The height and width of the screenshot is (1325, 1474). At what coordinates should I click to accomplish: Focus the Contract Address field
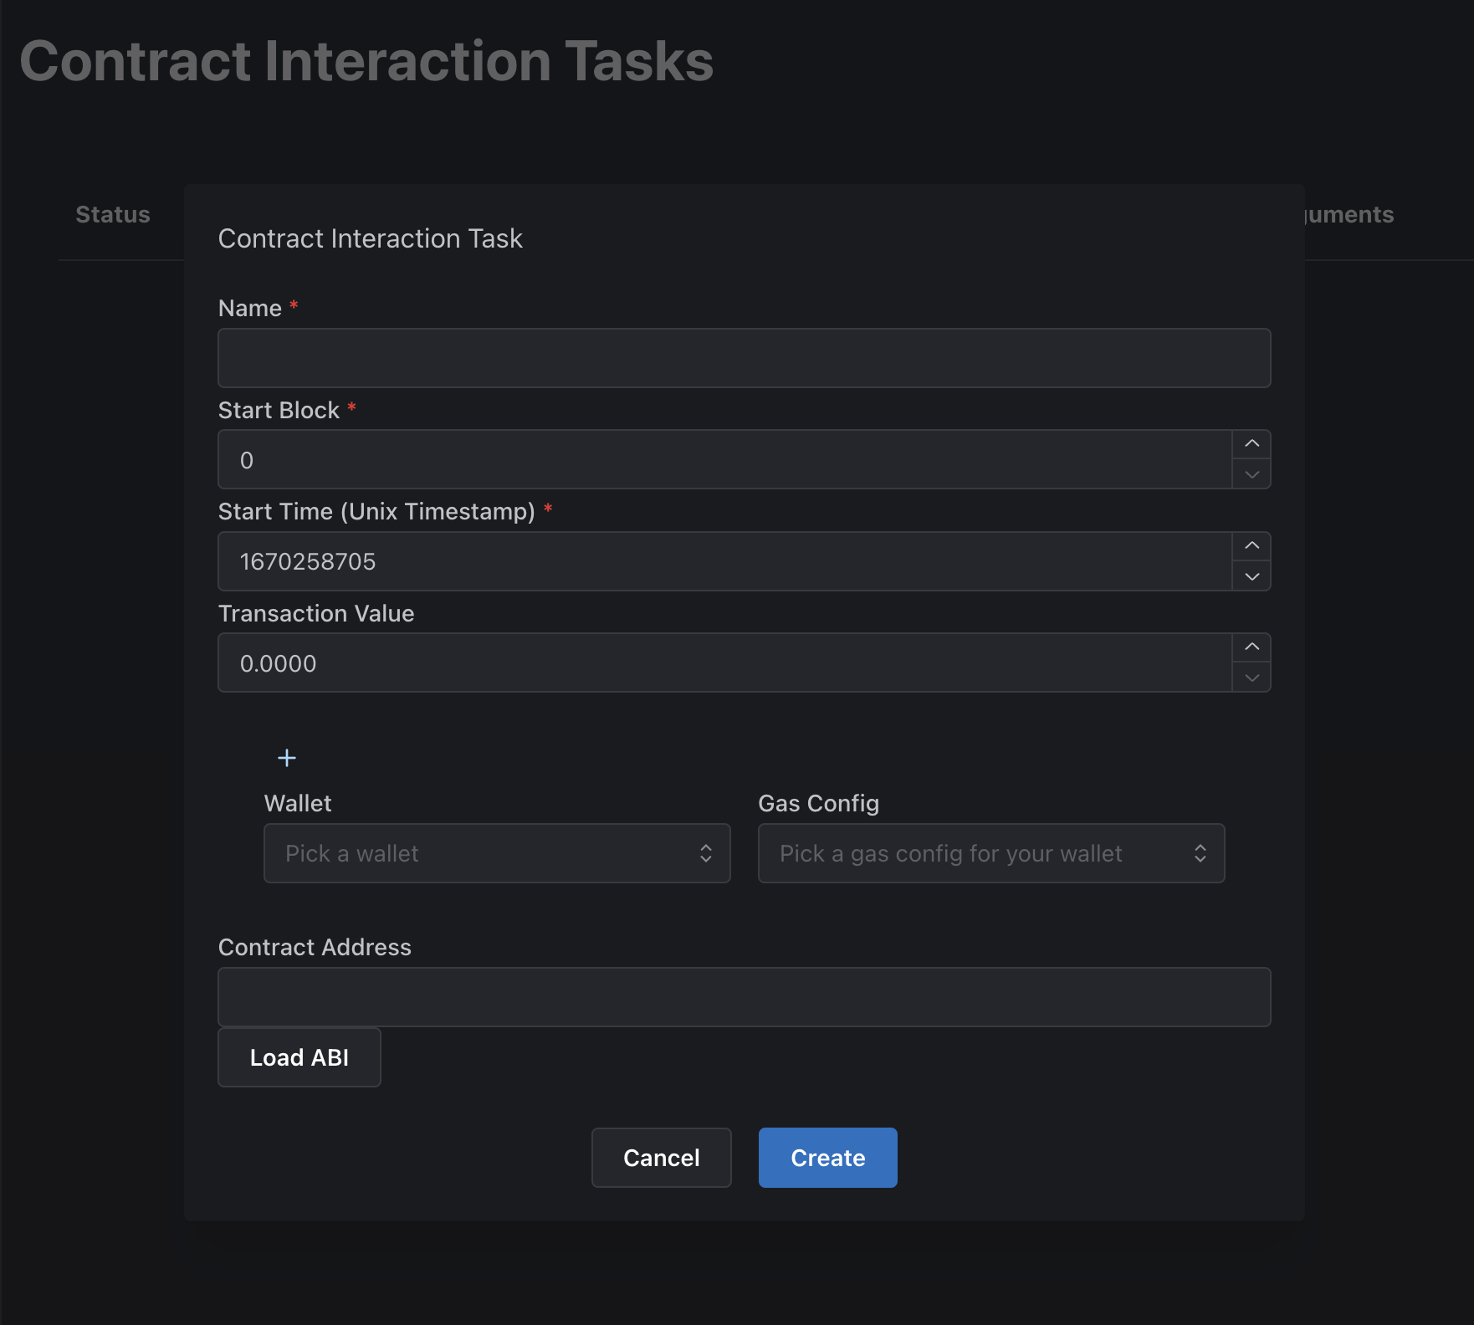click(744, 997)
